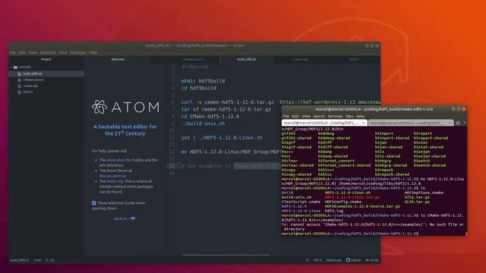
Task: Click build_hdf5.sh file name in status bar
Action: (19, 260)
